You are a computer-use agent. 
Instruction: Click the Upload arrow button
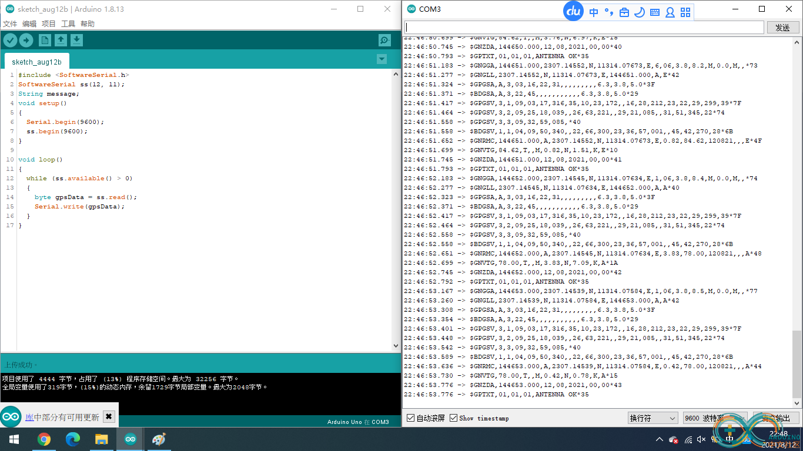tap(26, 40)
